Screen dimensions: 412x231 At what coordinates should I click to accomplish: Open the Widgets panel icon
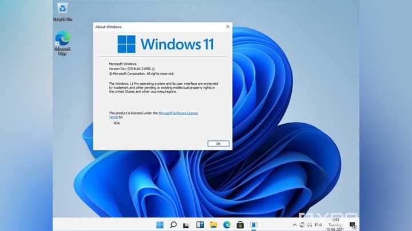click(200, 225)
